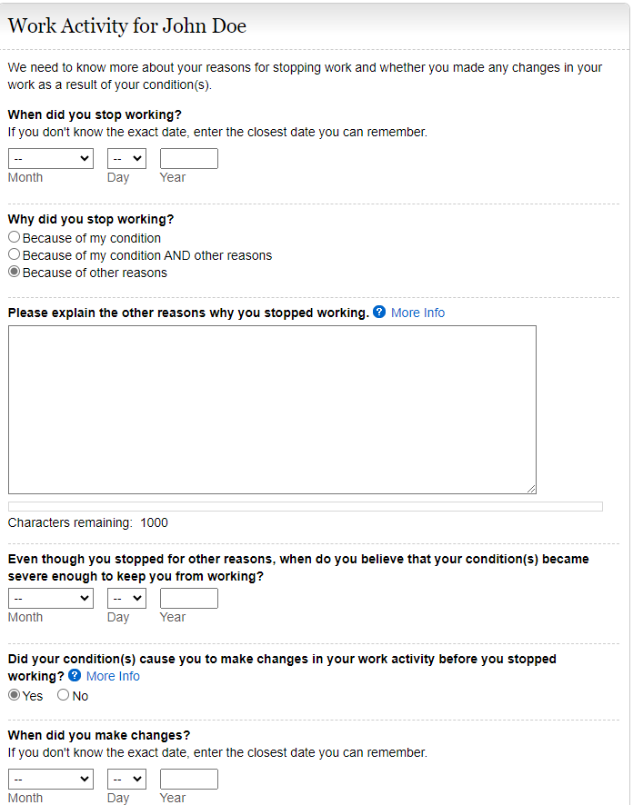
Task: Open Month dropdown for when you stopped working
Action: click(51, 159)
